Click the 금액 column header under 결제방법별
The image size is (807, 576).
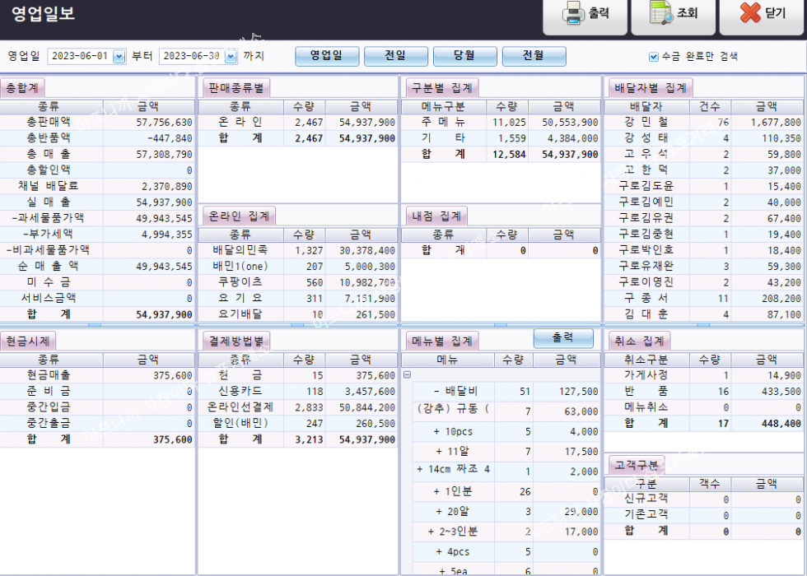click(361, 360)
